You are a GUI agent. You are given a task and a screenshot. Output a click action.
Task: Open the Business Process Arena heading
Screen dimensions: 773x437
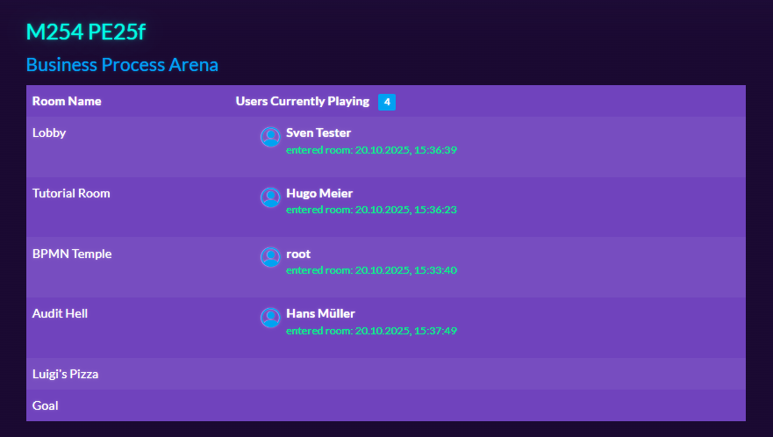pos(122,65)
